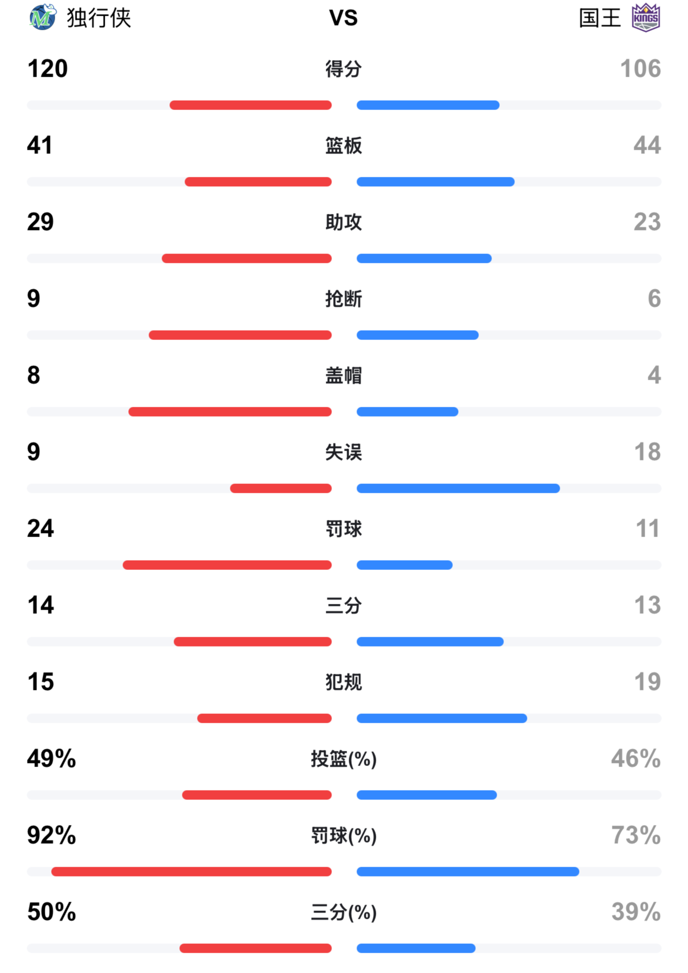Click the 国王 turnover value 18
Image resolution: width=688 pixels, height=973 pixels.
[x=647, y=452]
